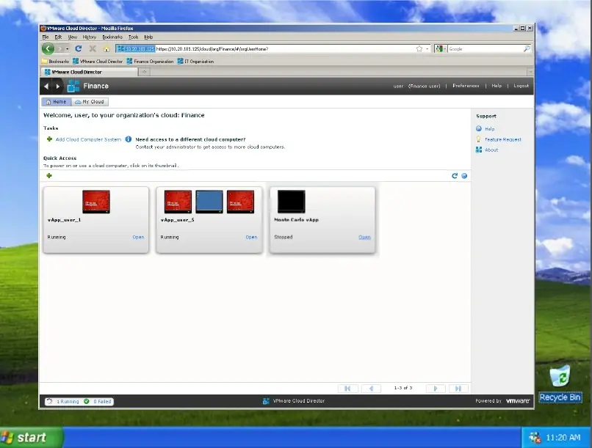
Task: Click the 1 Running tasks status indicator
Action: tap(64, 402)
